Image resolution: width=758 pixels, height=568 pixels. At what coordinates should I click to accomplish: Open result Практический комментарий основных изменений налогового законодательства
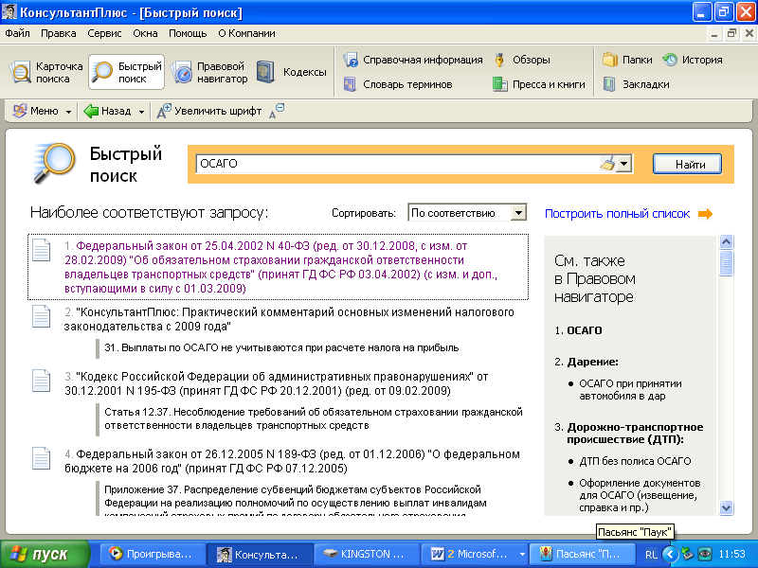[x=289, y=319]
